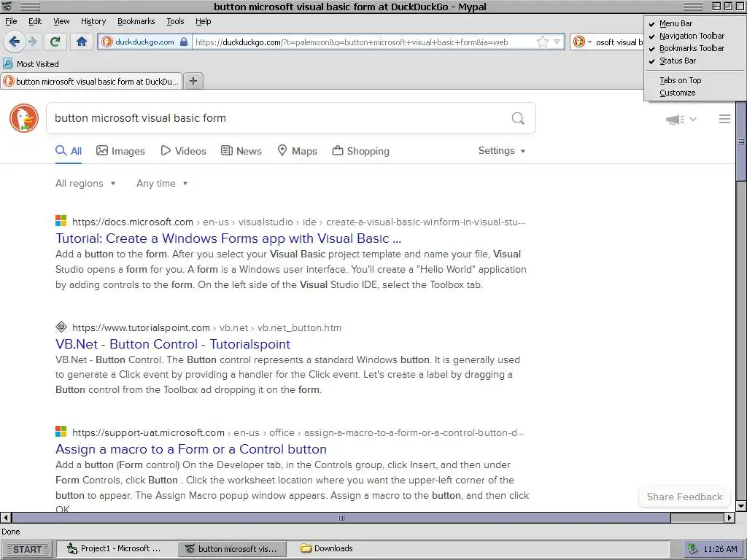Click the scroll-right arrow of horizontal scrollbar
This screenshot has height=560, width=747.
[729, 518]
